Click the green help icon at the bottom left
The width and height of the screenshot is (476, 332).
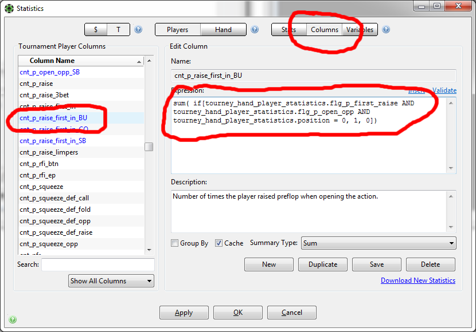(x=13, y=319)
